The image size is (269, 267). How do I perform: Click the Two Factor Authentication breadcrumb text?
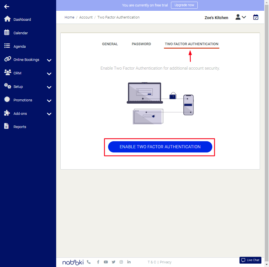tap(118, 17)
